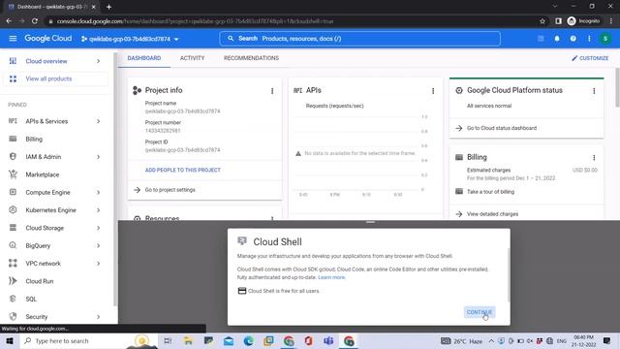Screen dimensions: 620x349
Task: Expand the Cloud overview submenu arrow
Action: [x=98, y=61]
